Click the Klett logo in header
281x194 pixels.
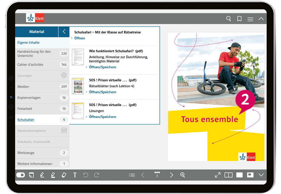(35, 18)
